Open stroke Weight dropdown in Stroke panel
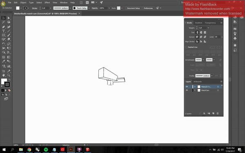245x153 pixels. coord(208,28)
